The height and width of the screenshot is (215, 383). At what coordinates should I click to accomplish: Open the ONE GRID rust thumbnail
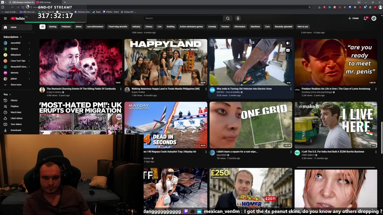[x=251, y=125]
